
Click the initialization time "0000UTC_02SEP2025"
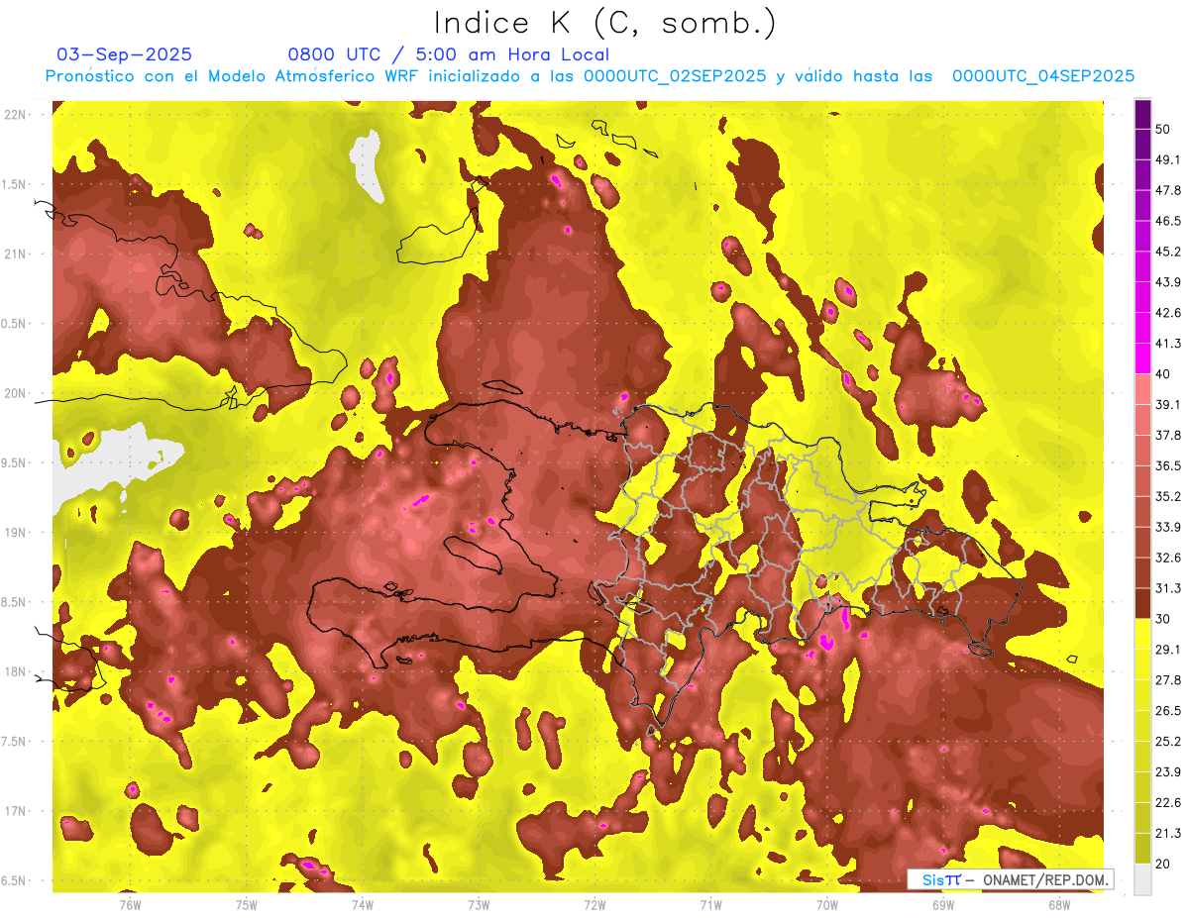pos(675,76)
